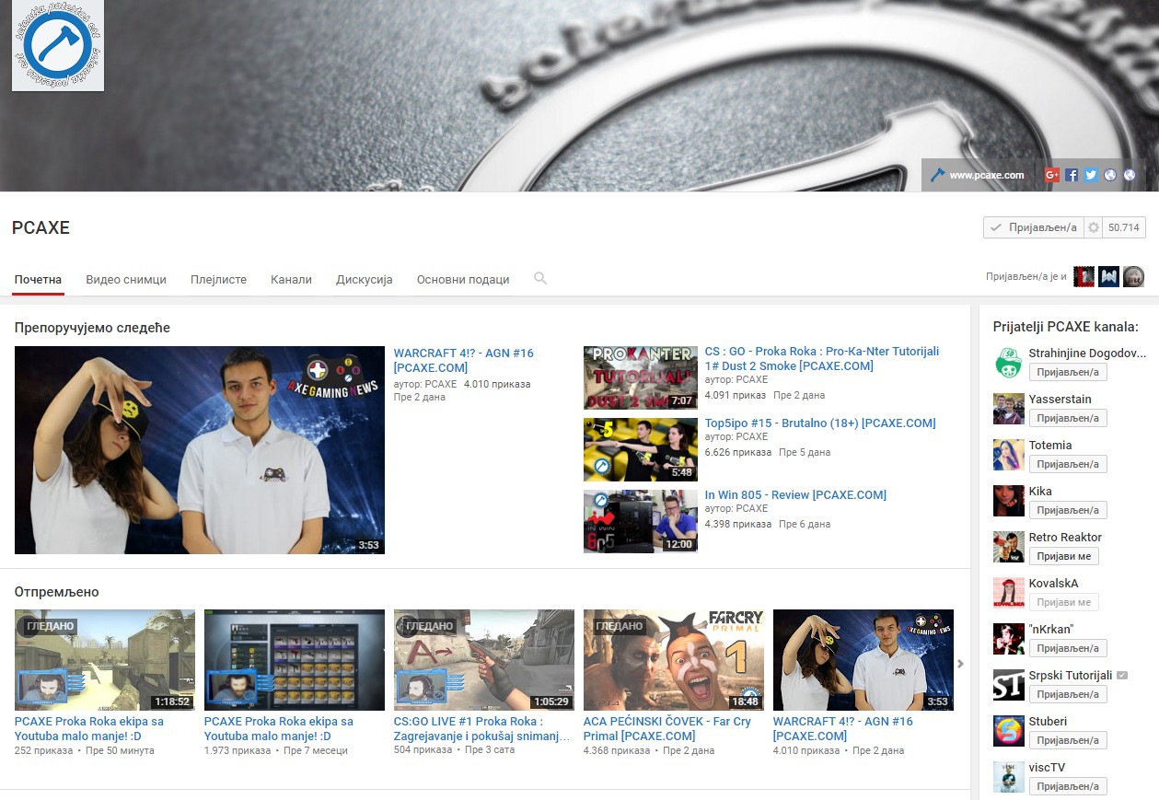This screenshot has height=800, width=1159.
Task: Click the Totemia channel avatar
Action: [x=1009, y=455]
